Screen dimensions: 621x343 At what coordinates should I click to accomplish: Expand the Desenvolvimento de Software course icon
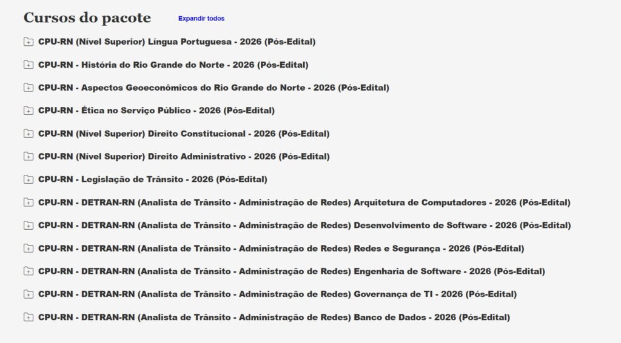pos(29,226)
